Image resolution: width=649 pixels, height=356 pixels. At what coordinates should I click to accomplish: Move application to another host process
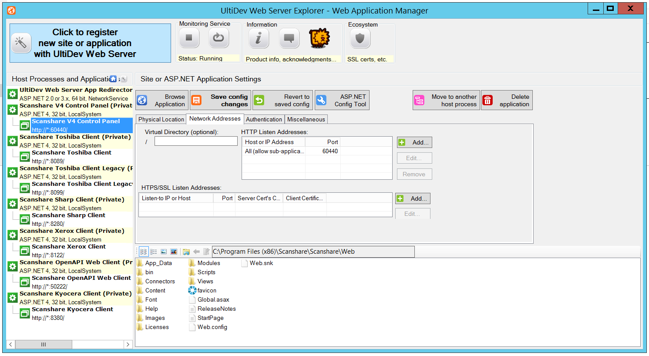[446, 100]
